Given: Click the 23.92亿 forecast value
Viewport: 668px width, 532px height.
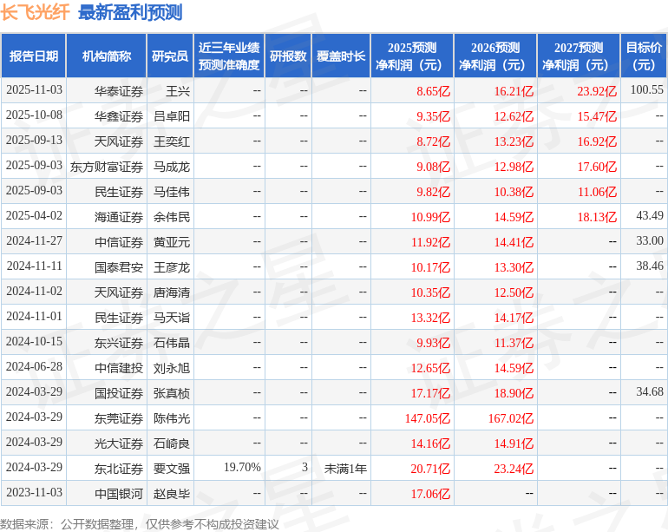Looking at the screenshot, I should point(597,91).
